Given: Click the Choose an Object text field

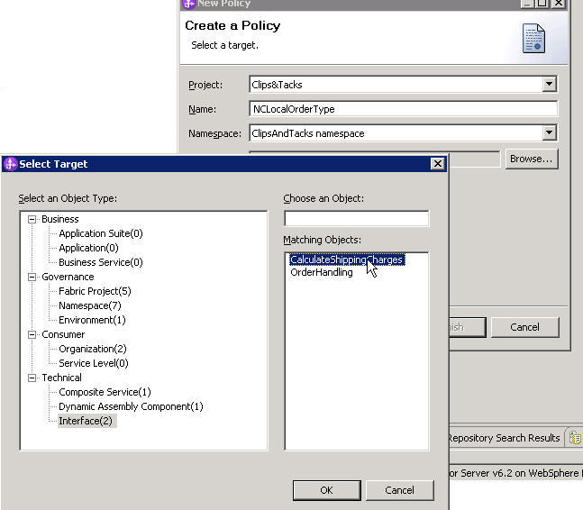Looking at the screenshot, I should point(356,219).
